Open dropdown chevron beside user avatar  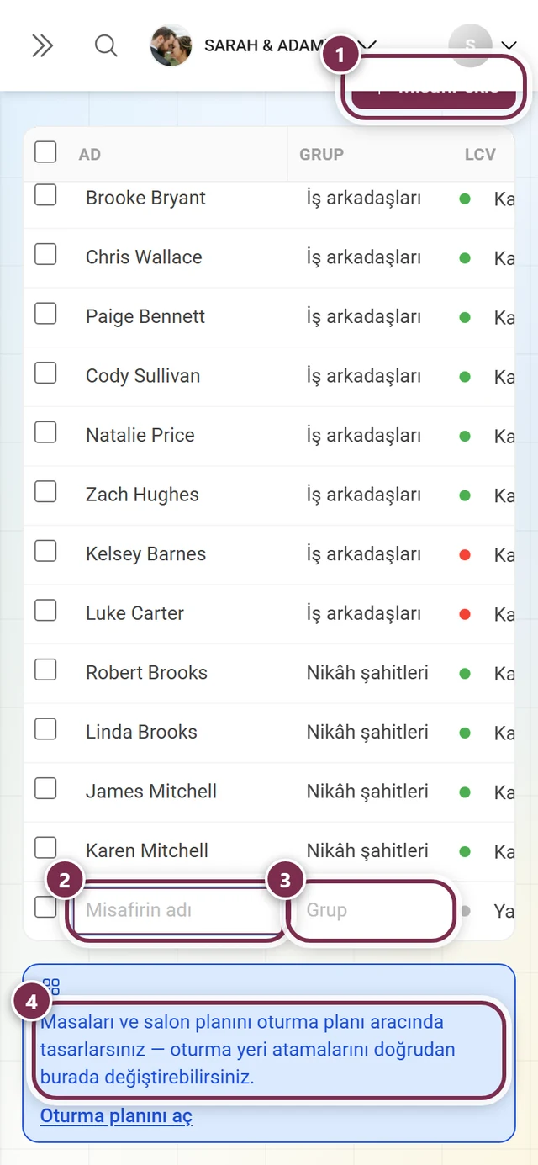pyautogui.click(x=509, y=45)
